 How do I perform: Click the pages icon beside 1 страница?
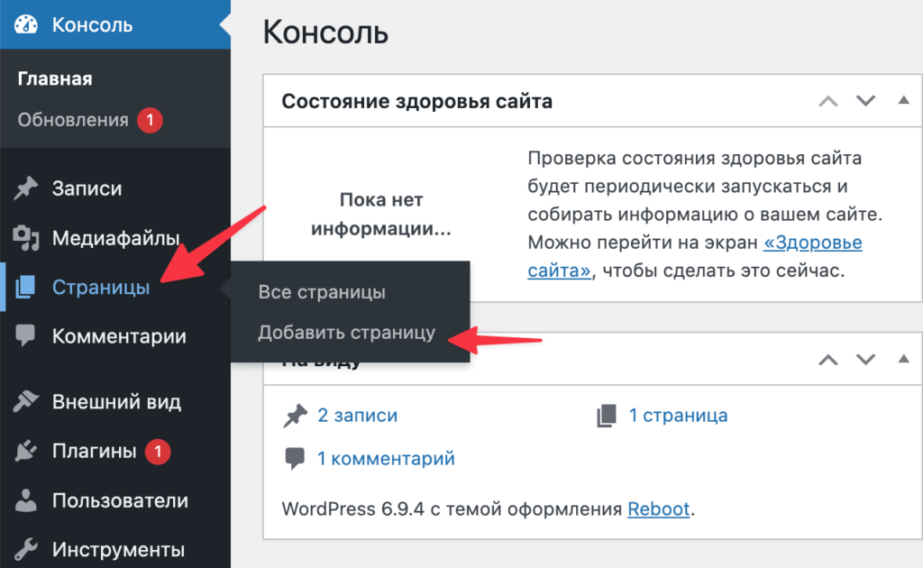tap(607, 415)
